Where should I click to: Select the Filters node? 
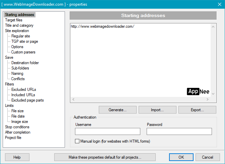(x=9, y=84)
